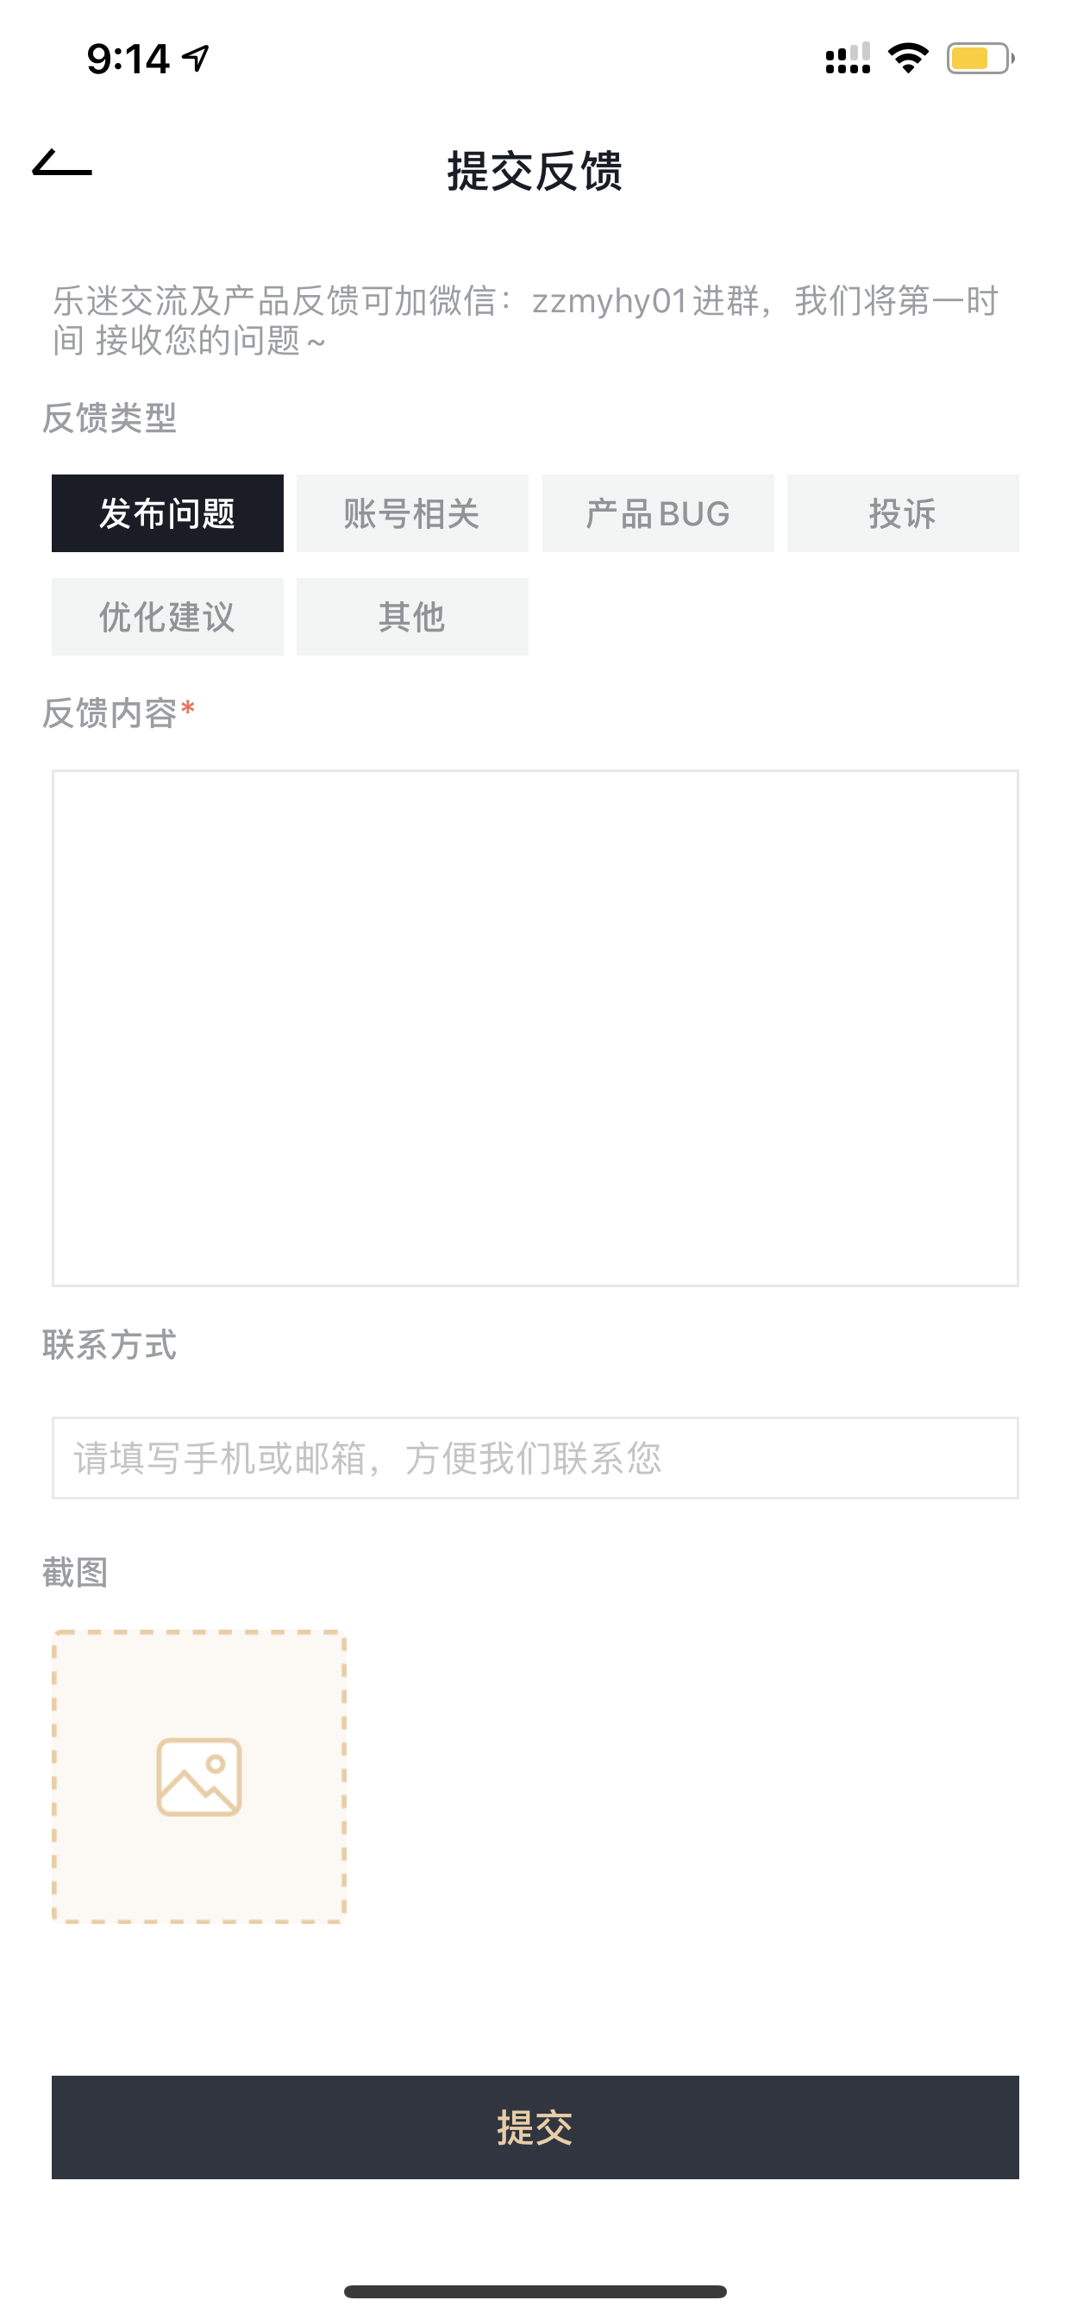
Task: Submit feedback with 提交 button
Action: (535, 2127)
